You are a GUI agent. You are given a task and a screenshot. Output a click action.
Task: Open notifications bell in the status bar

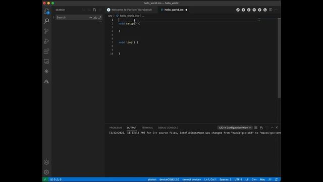click(x=276, y=179)
